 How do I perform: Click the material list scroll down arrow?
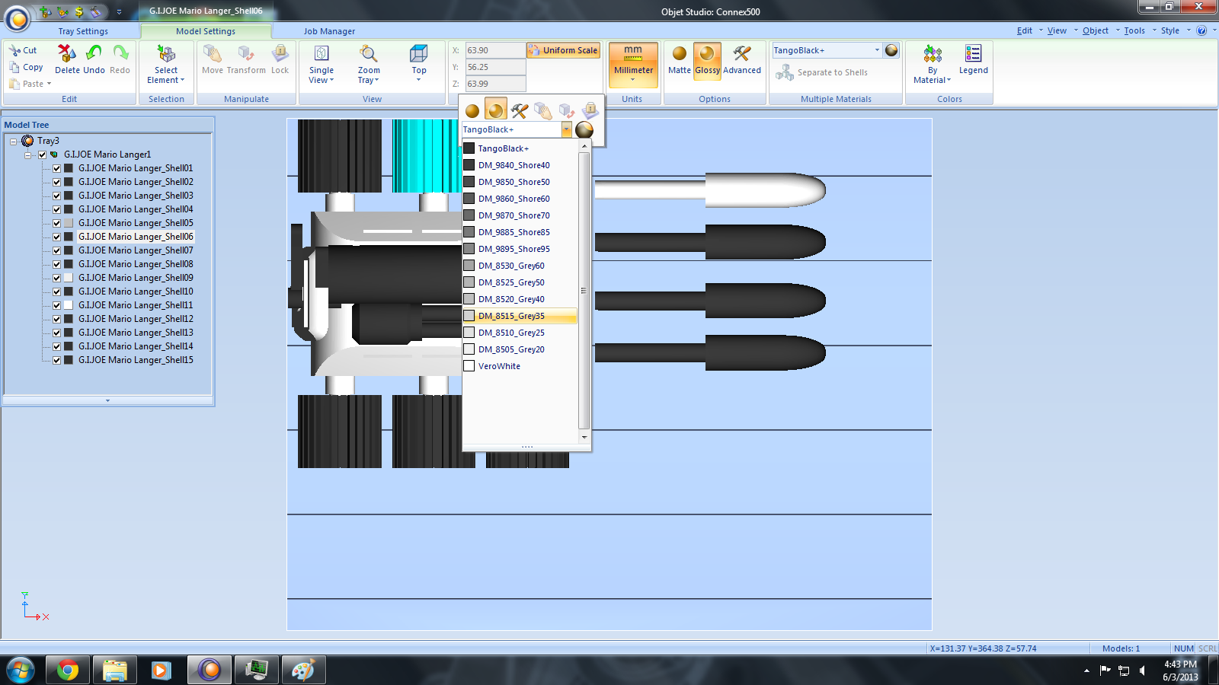(584, 438)
